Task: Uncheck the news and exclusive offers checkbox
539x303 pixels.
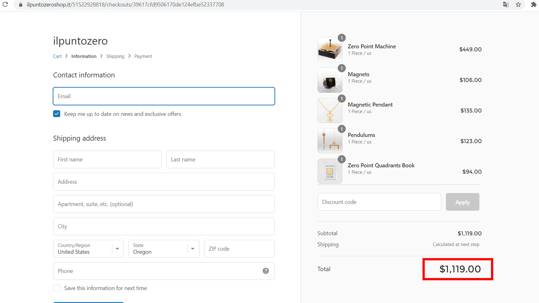Action: click(57, 114)
